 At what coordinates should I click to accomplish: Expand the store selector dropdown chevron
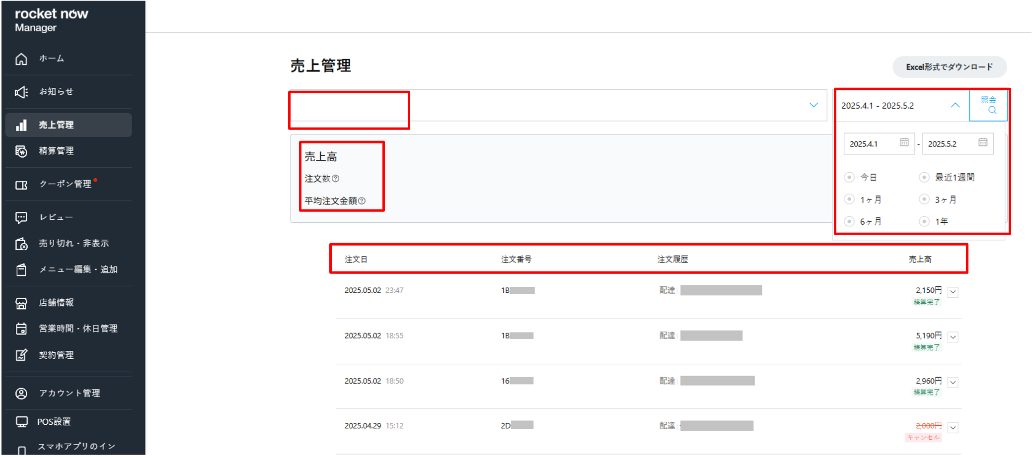click(x=813, y=105)
